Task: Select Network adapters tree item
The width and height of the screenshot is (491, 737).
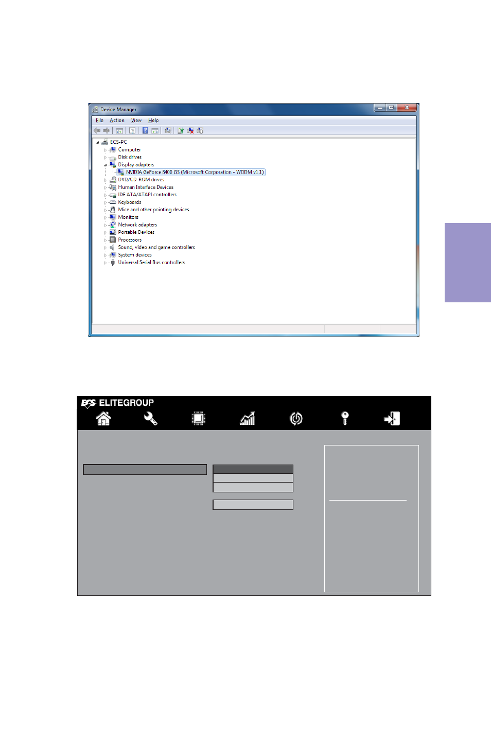Action: click(137, 225)
